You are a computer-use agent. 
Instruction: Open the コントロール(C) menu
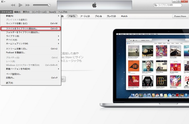[39, 12]
